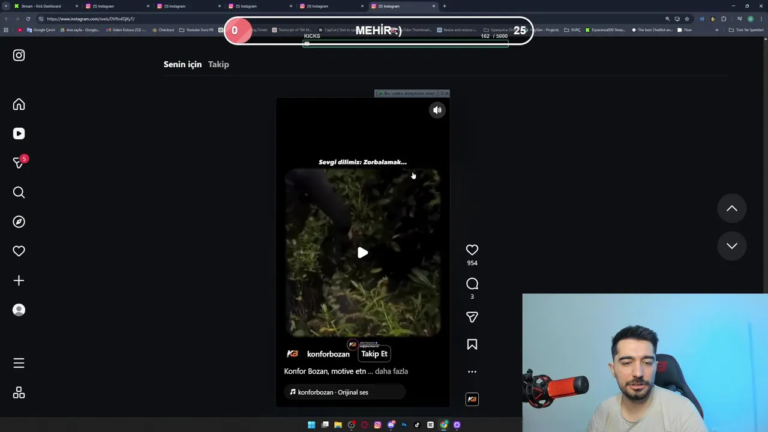Open profile avatar in sidebar
The width and height of the screenshot is (768, 432).
click(19, 310)
